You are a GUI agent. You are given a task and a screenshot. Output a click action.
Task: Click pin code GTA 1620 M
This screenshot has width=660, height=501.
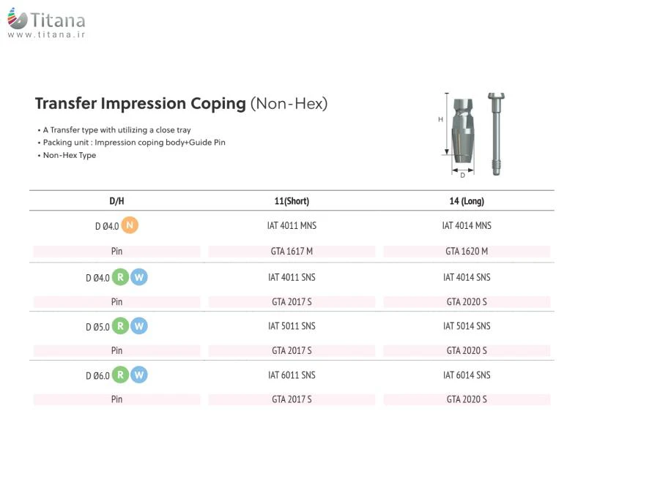467,252
